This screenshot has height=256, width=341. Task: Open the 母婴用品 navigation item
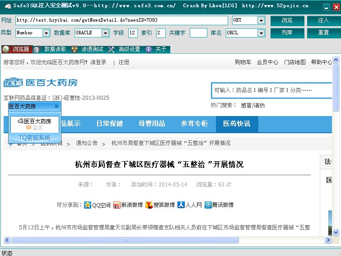152,124
